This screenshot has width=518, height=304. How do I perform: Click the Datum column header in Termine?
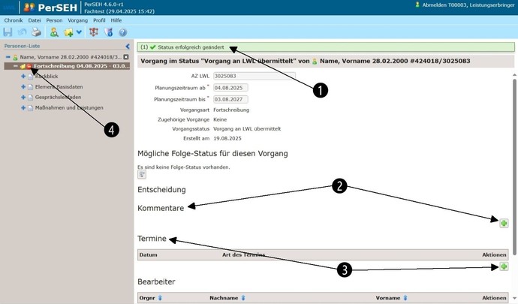(149, 254)
